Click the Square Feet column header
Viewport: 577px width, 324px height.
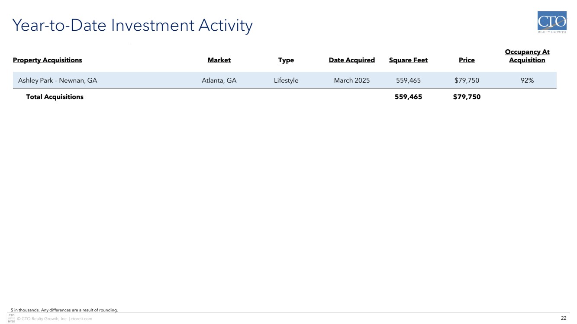click(x=408, y=60)
